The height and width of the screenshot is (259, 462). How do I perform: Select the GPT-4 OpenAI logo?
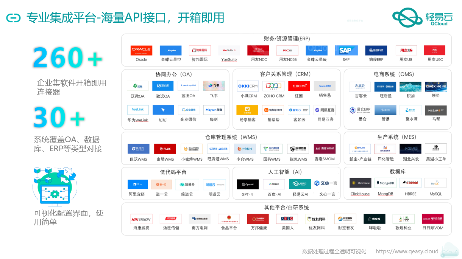[x=248, y=184]
